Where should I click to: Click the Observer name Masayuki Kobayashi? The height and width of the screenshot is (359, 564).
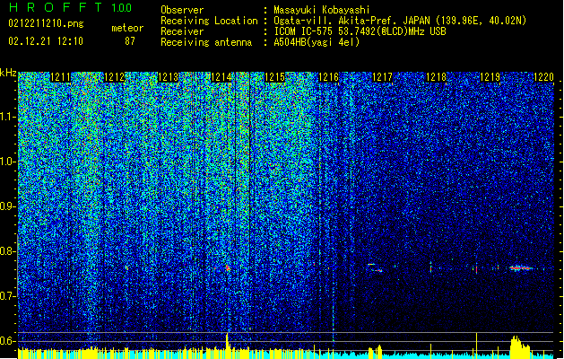[x=322, y=10]
